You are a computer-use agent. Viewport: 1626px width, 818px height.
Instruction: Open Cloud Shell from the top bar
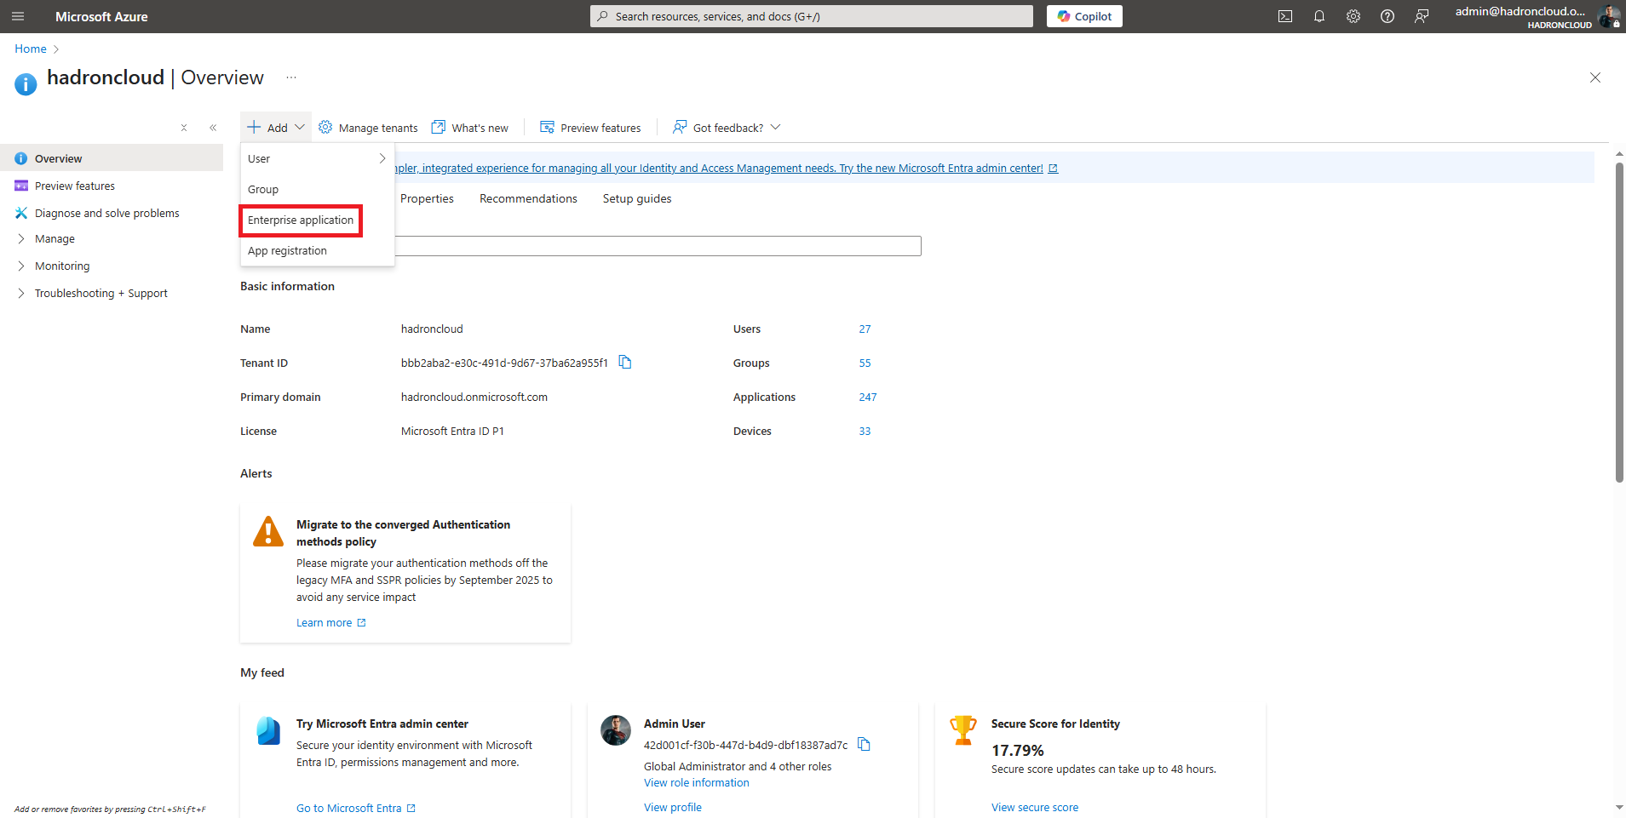click(1285, 16)
